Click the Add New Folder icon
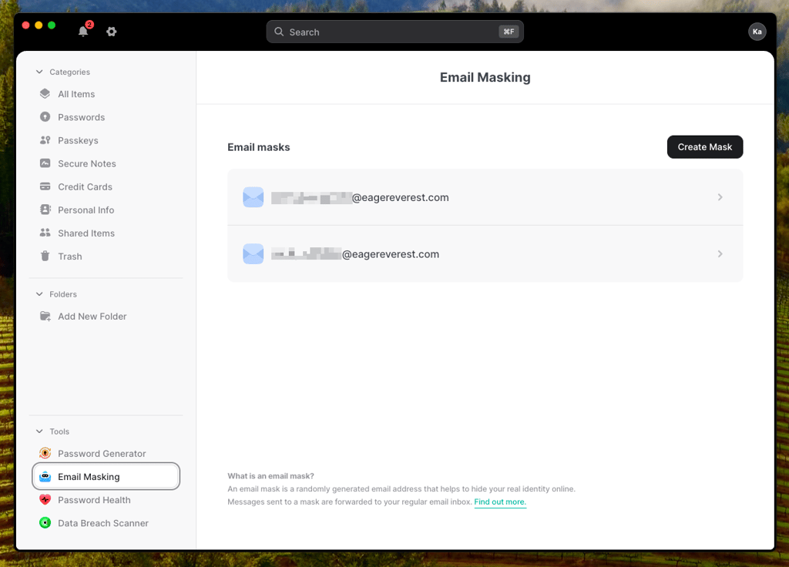Screen dimensions: 789x567 [x=45, y=316]
